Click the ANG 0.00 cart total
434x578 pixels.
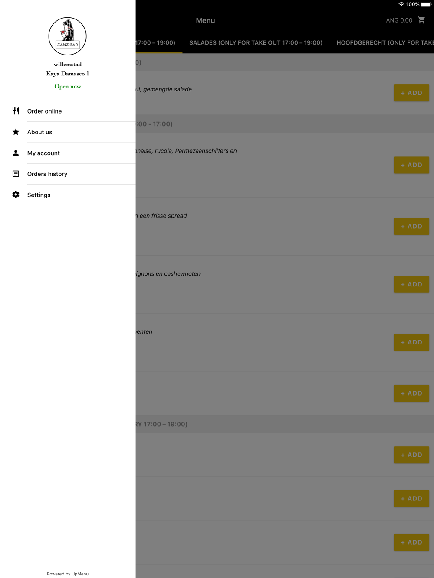(399, 20)
